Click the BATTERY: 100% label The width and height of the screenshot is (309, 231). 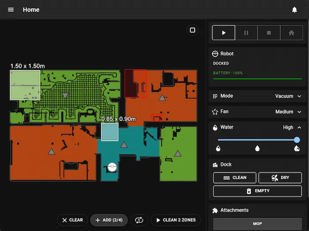(x=228, y=73)
